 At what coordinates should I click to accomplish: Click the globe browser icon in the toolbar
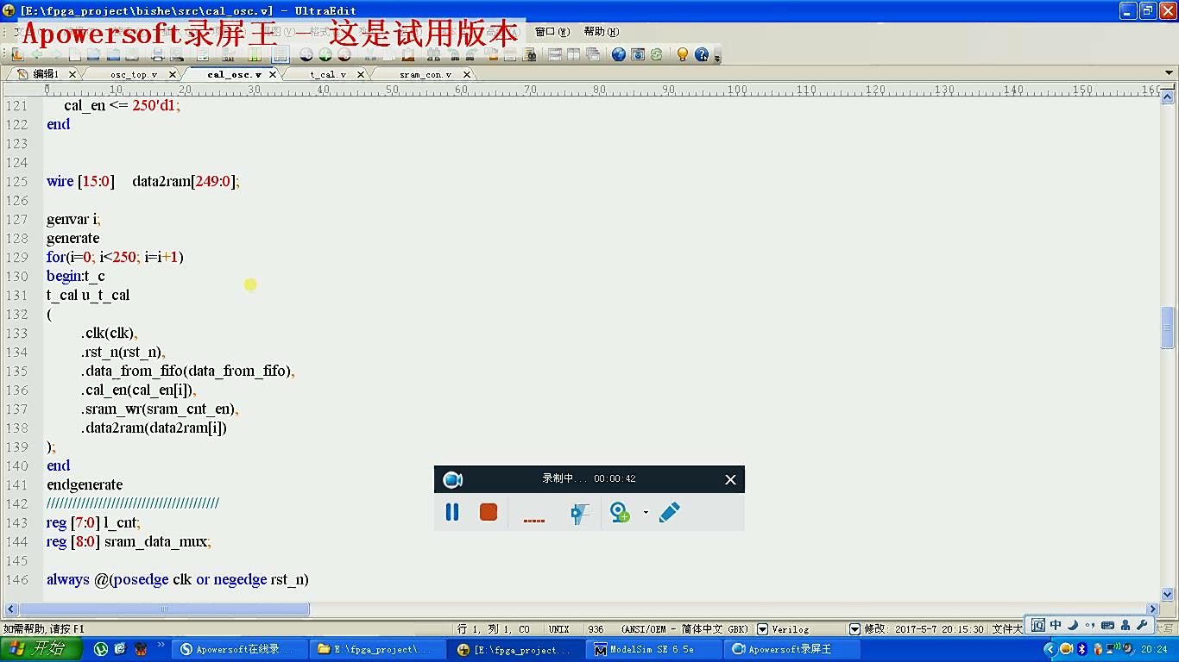[x=619, y=54]
